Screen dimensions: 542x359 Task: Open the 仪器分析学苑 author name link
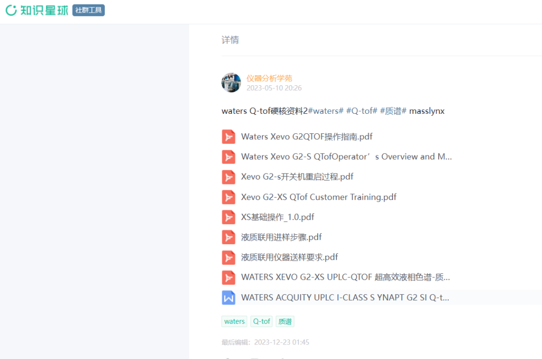269,78
